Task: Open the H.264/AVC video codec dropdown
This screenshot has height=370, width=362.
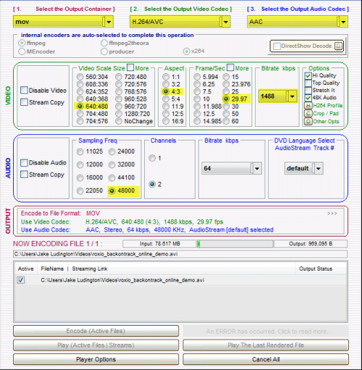Action: click(226, 22)
